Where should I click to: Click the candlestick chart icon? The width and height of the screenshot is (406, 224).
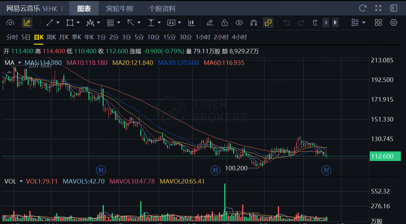tap(192, 23)
